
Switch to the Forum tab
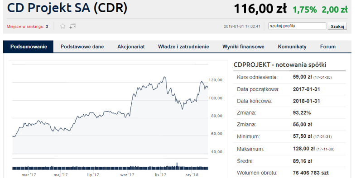[x=327, y=47]
